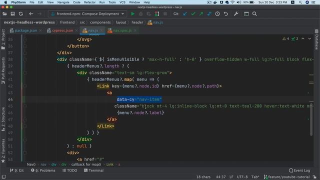Viewport: 320px width, 180px height.
Task: Close the package.json tab
Action: click(x=40, y=30)
